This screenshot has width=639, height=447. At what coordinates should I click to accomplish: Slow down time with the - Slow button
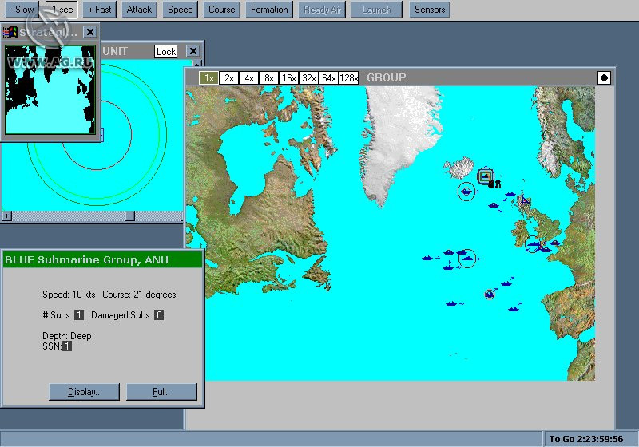pos(22,10)
